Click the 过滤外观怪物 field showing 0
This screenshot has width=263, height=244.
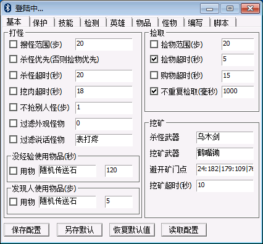104,124
